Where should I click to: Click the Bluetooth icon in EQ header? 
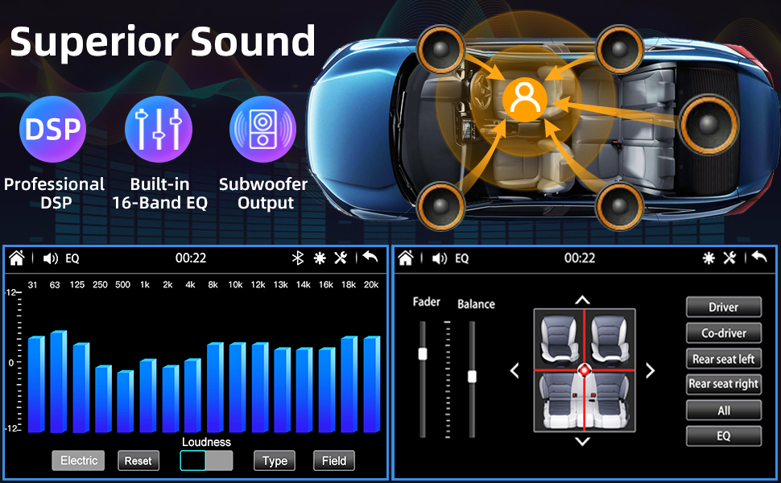click(x=297, y=258)
